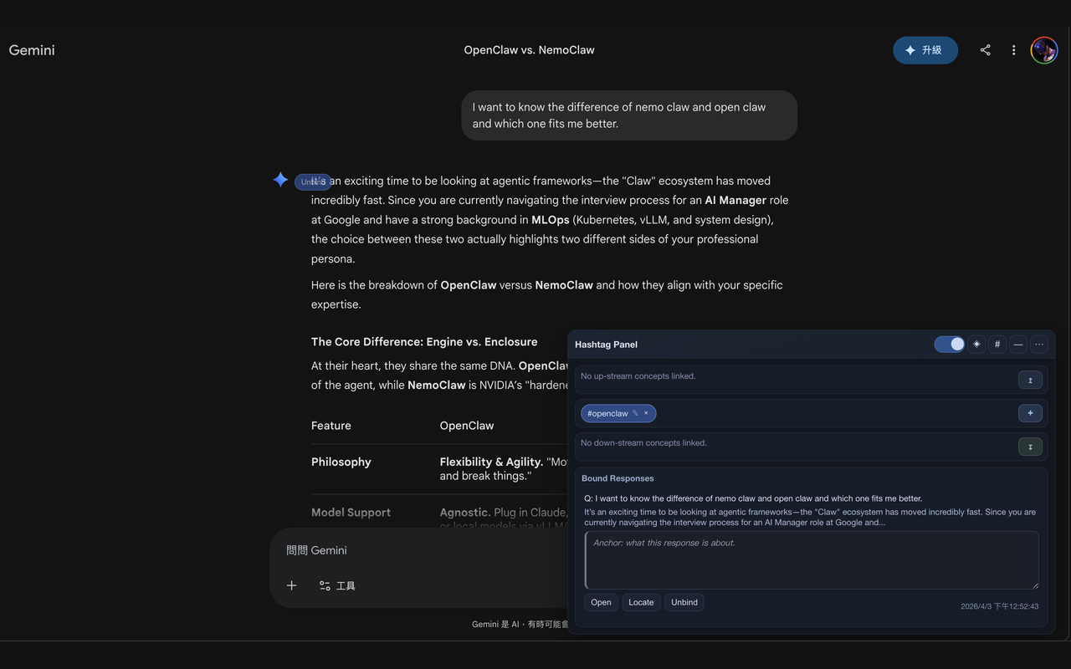Open the share icon in the top bar
The height and width of the screenshot is (669, 1071).
986,49
